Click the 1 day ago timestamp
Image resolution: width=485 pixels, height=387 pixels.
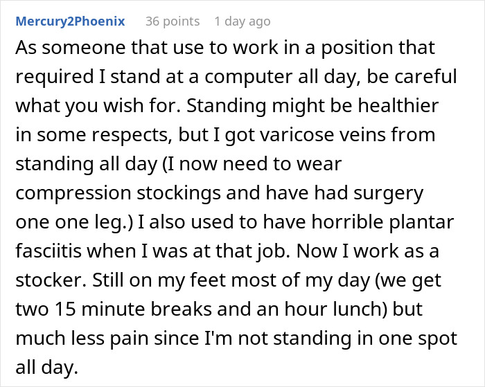242,21
